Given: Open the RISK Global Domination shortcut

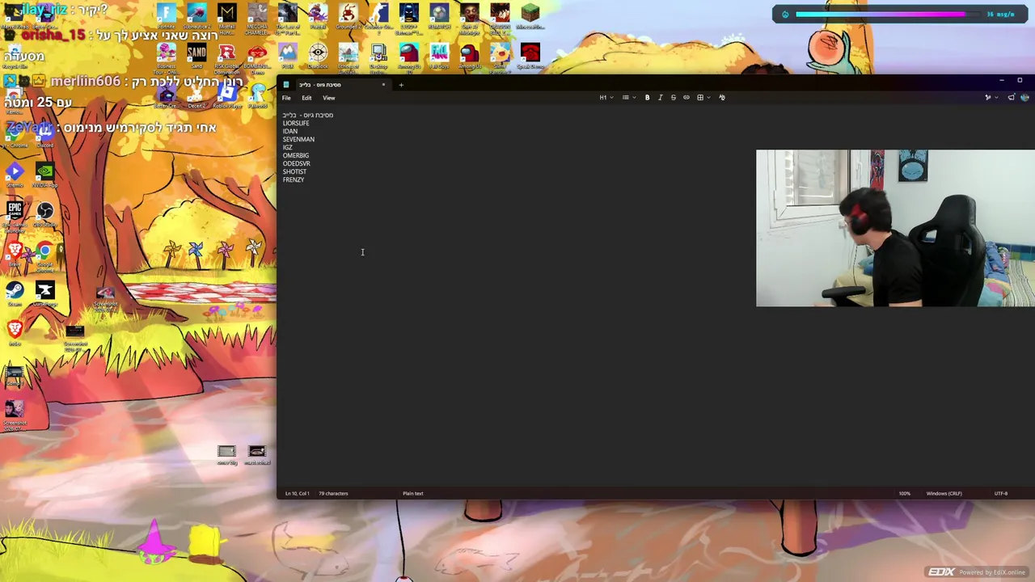Looking at the screenshot, I should (227, 57).
